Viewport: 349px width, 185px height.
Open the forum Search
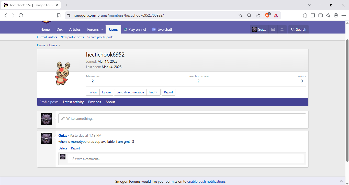[298, 29]
